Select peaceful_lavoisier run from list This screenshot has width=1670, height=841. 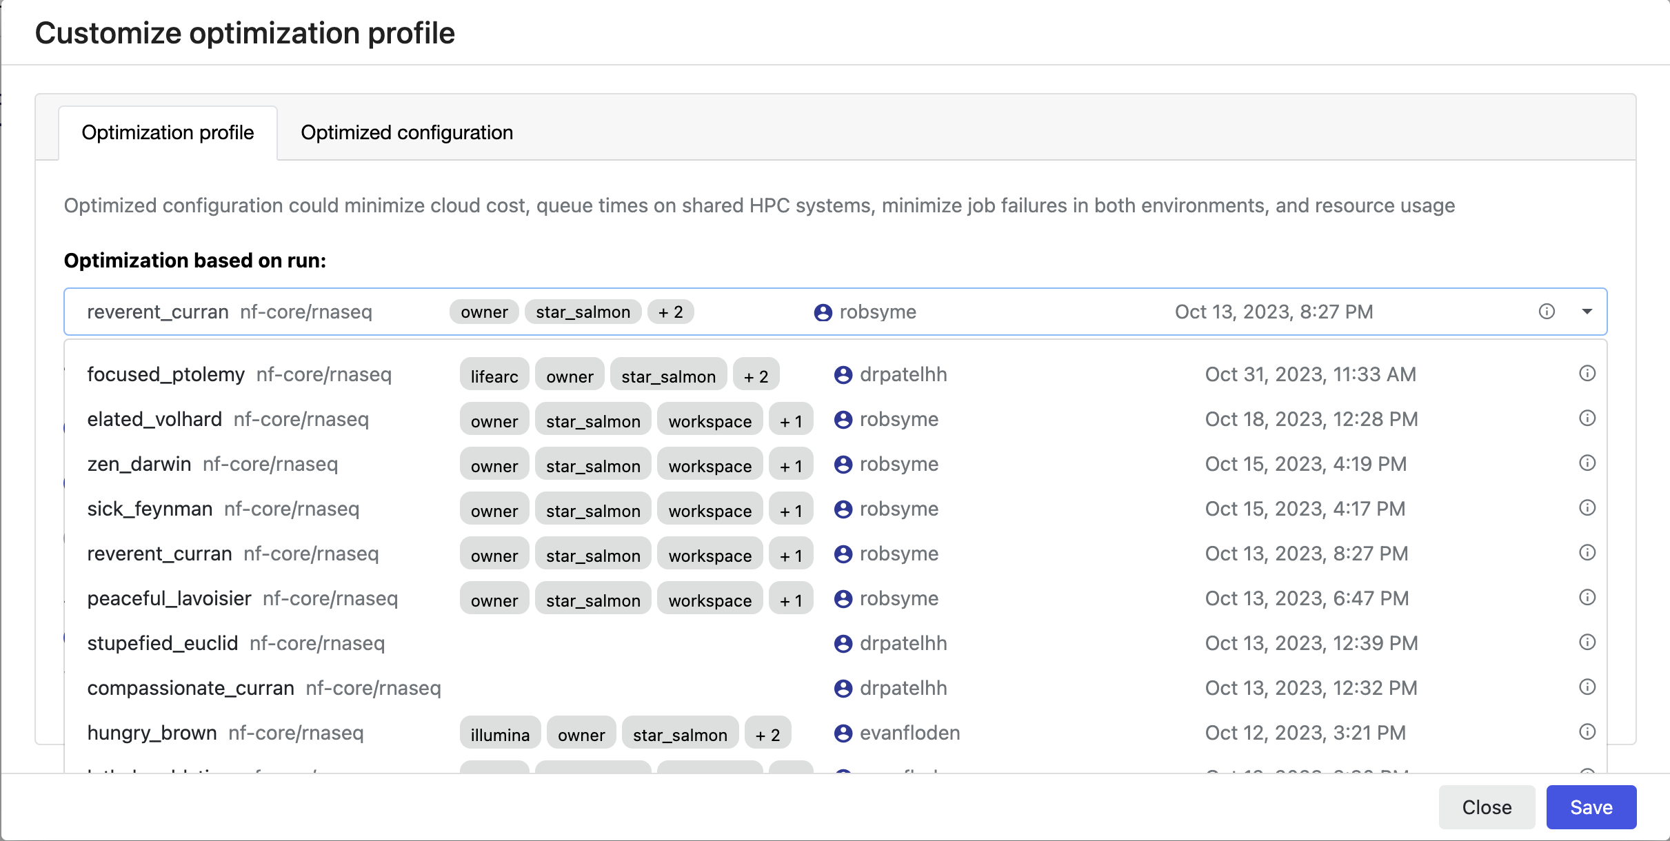(x=169, y=598)
